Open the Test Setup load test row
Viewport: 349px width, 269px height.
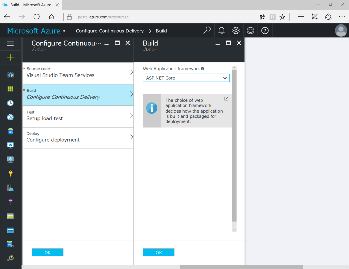click(x=78, y=116)
